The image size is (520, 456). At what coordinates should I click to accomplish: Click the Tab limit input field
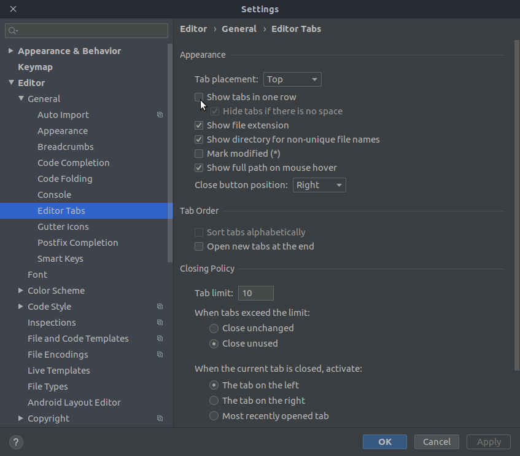coord(255,293)
